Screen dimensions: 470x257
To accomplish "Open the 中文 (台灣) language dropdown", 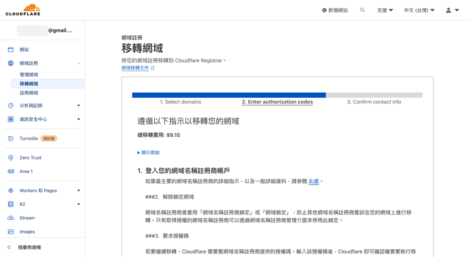I will click(419, 10).
